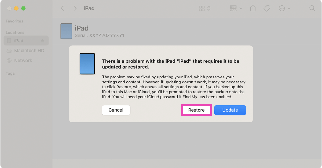
Task: Click the Edit Tags icon
Action: pos(267,8)
